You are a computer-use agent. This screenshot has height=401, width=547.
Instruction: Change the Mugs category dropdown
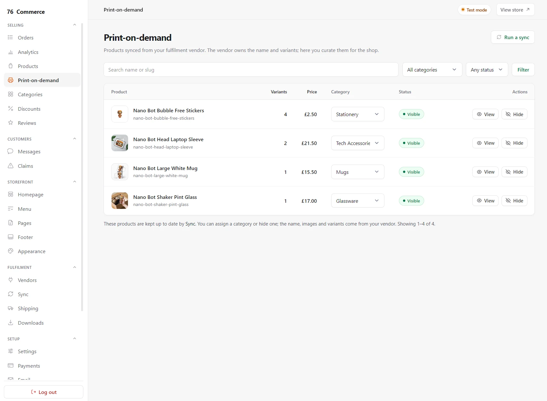pos(358,172)
